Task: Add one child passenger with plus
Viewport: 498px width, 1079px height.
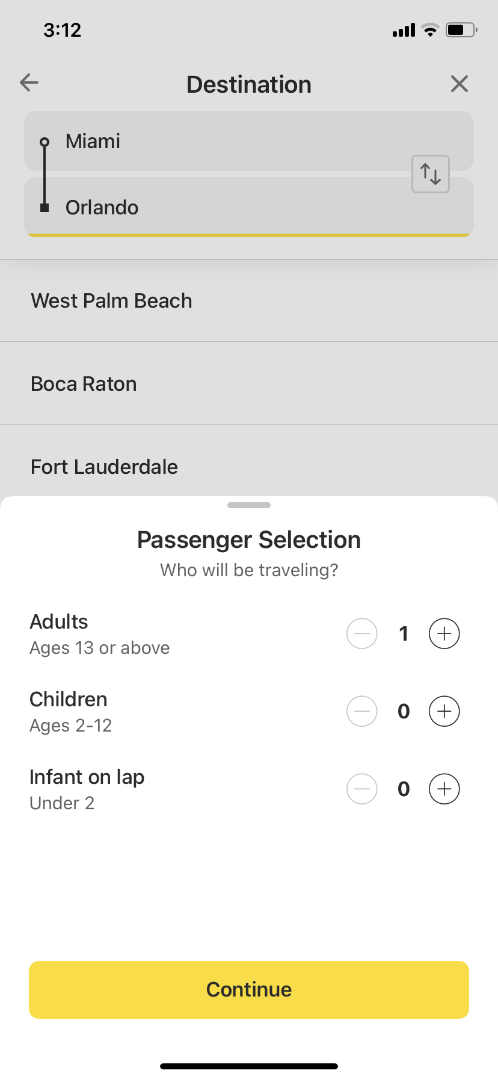Action: click(444, 711)
